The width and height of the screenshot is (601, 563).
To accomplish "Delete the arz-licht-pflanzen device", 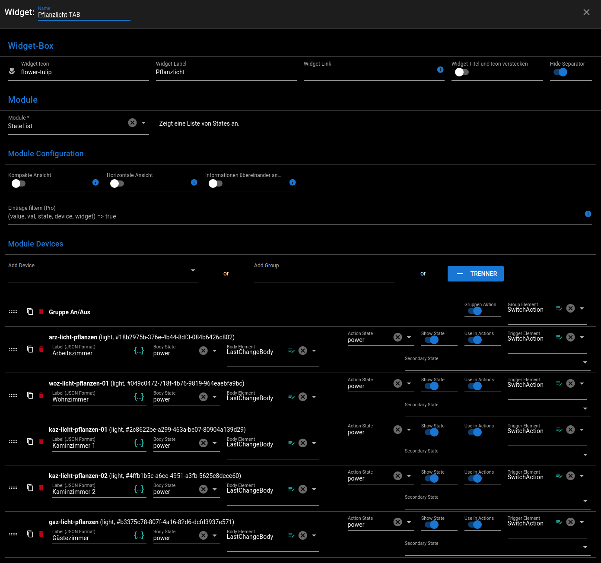I will (x=41, y=349).
